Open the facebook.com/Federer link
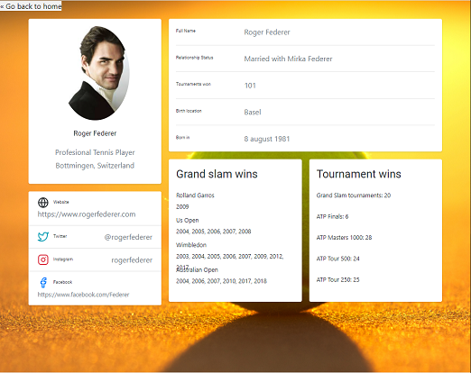The height and width of the screenshot is (373, 471). click(84, 295)
